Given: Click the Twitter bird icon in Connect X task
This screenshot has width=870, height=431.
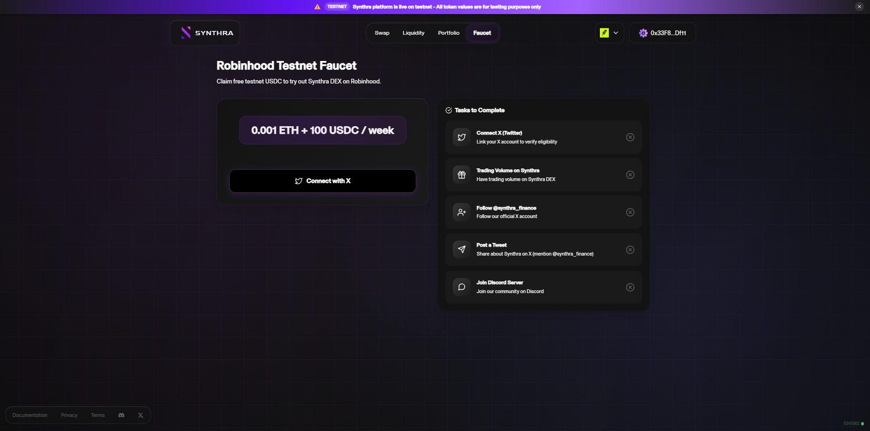Looking at the screenshot, I should pyautogui.click(x=461, y=137).
